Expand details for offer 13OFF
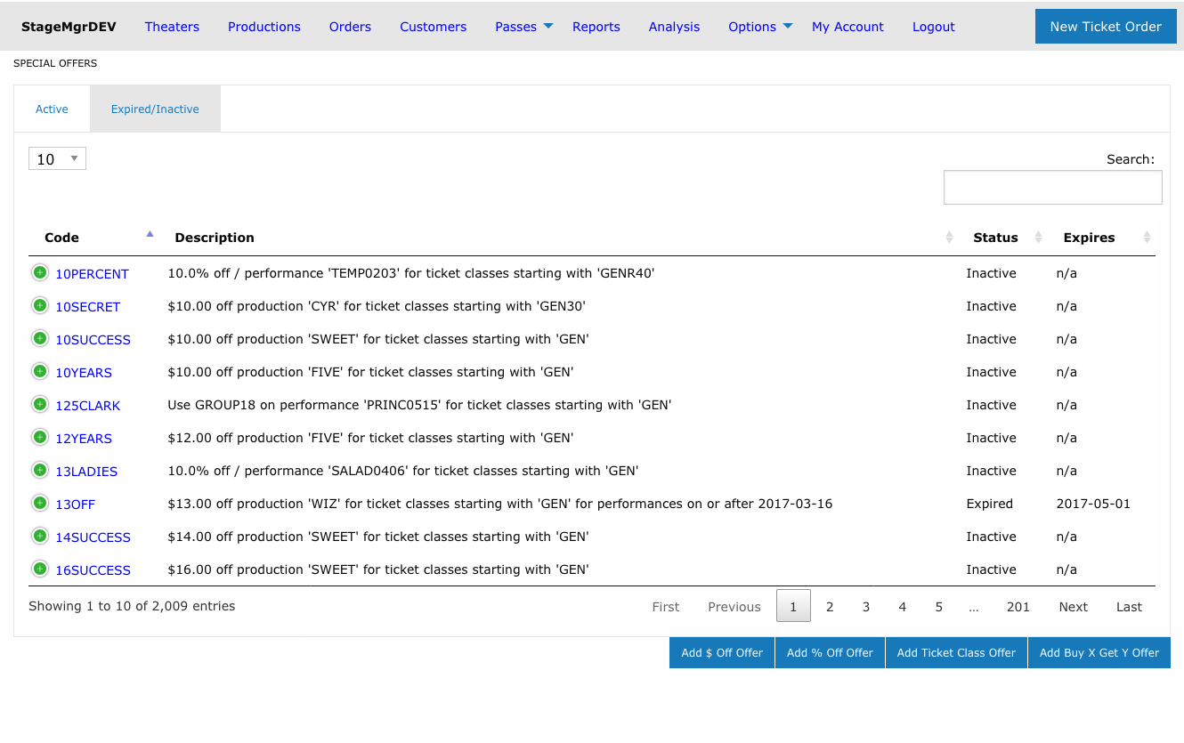Screen dimensions: 1184x743 point(40,503)
